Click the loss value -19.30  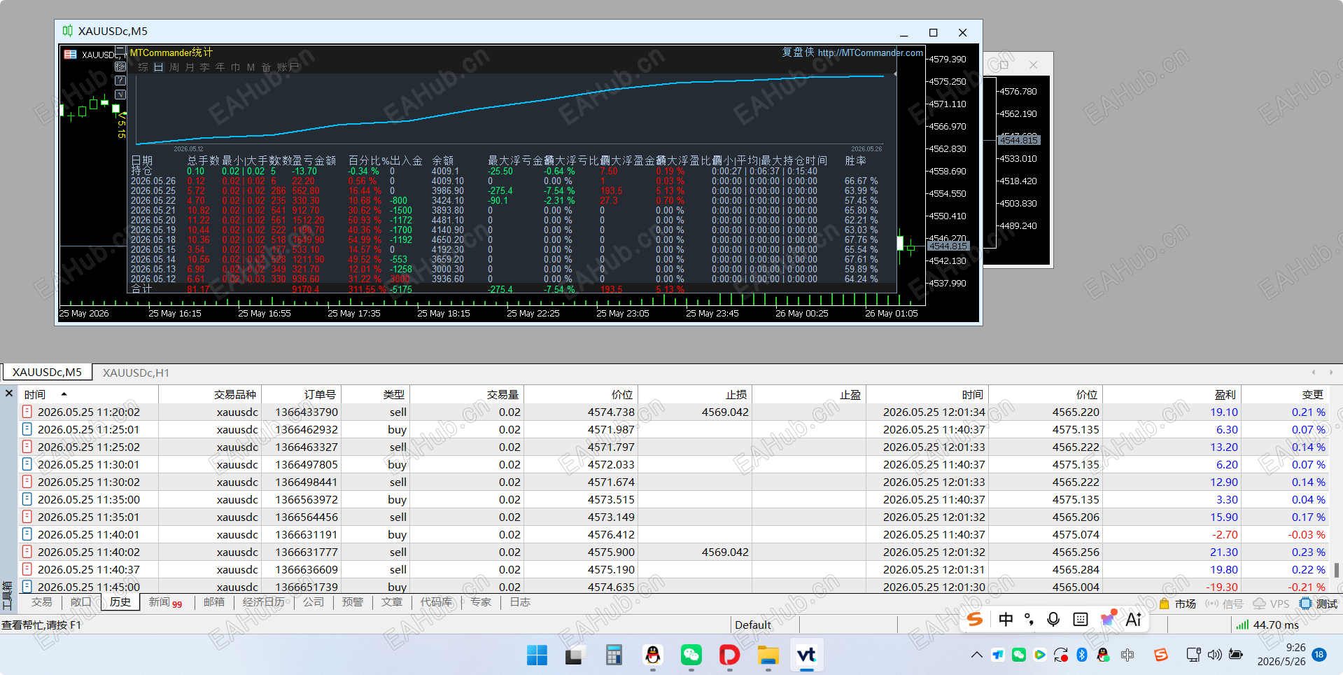(1222, 587)
